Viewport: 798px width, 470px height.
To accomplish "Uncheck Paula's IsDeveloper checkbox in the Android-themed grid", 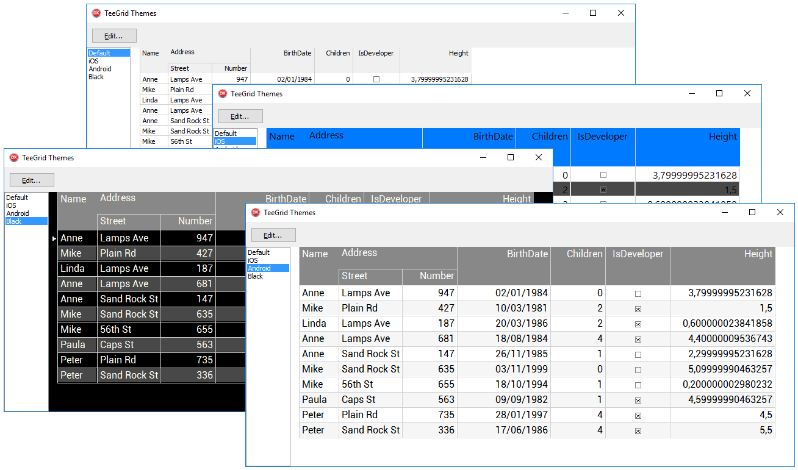I will (x=638, y=400).
